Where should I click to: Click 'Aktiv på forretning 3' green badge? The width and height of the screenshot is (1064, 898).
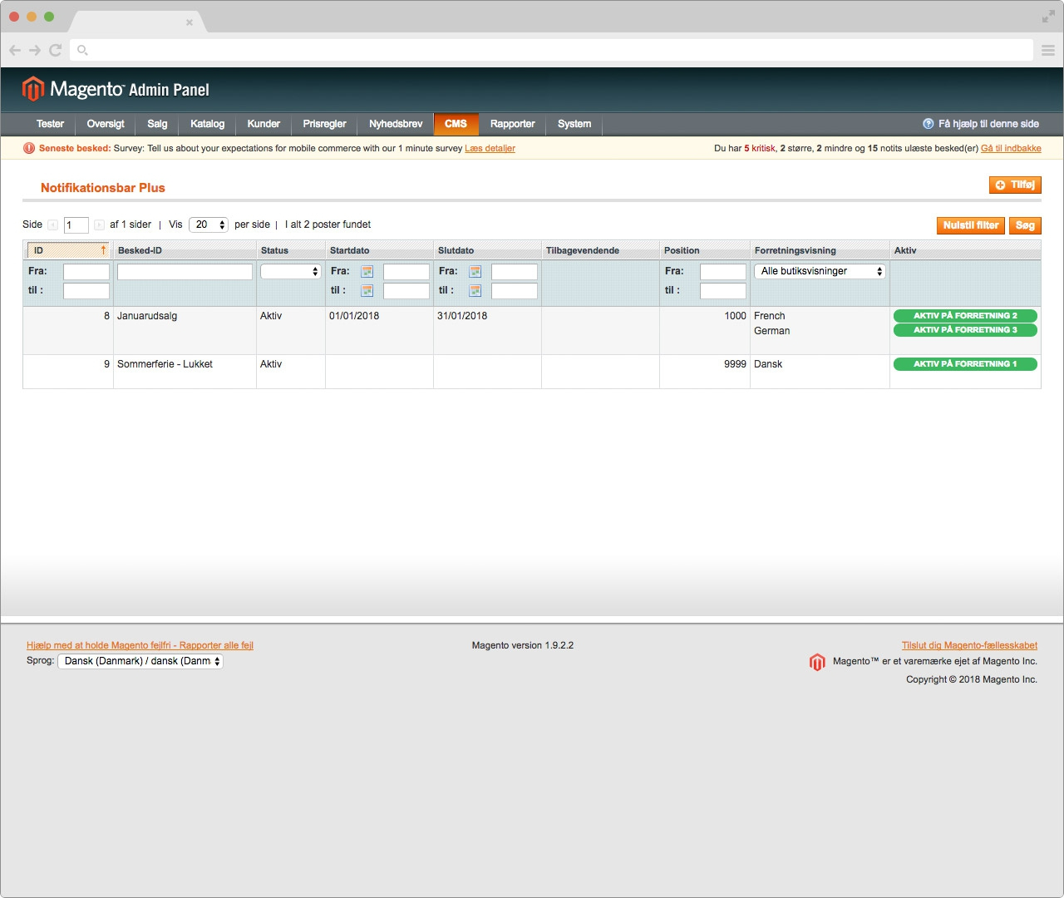[964, 330]
